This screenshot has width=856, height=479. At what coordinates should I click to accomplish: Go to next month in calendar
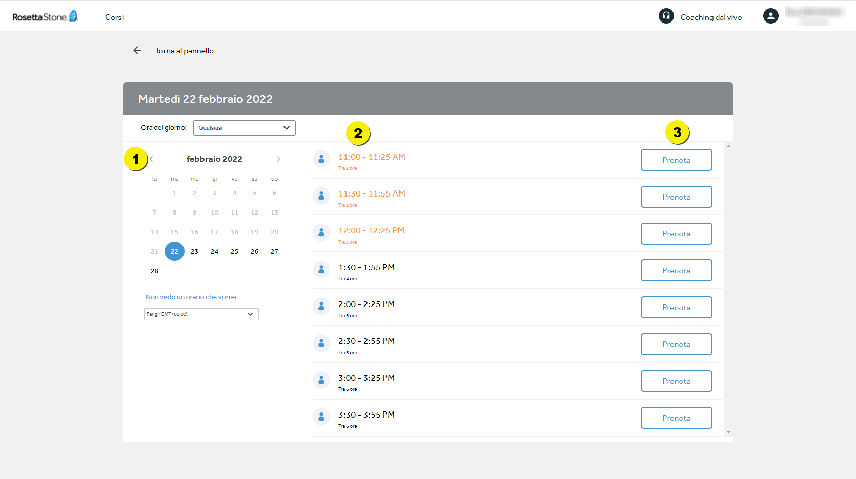point(275,159)
